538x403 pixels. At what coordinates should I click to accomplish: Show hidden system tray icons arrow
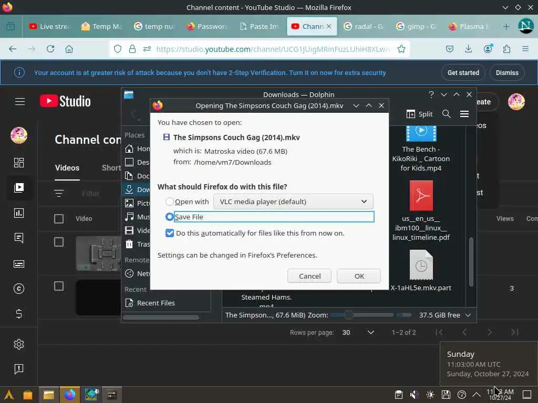click(x=477, y=395)
